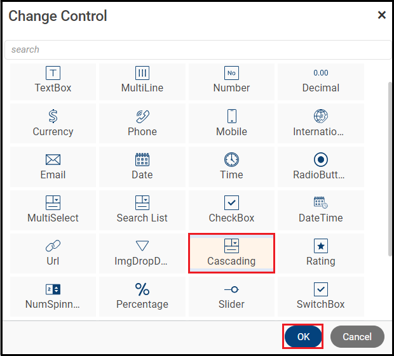Choose the RadioButton control type

[x=321, y=167]
